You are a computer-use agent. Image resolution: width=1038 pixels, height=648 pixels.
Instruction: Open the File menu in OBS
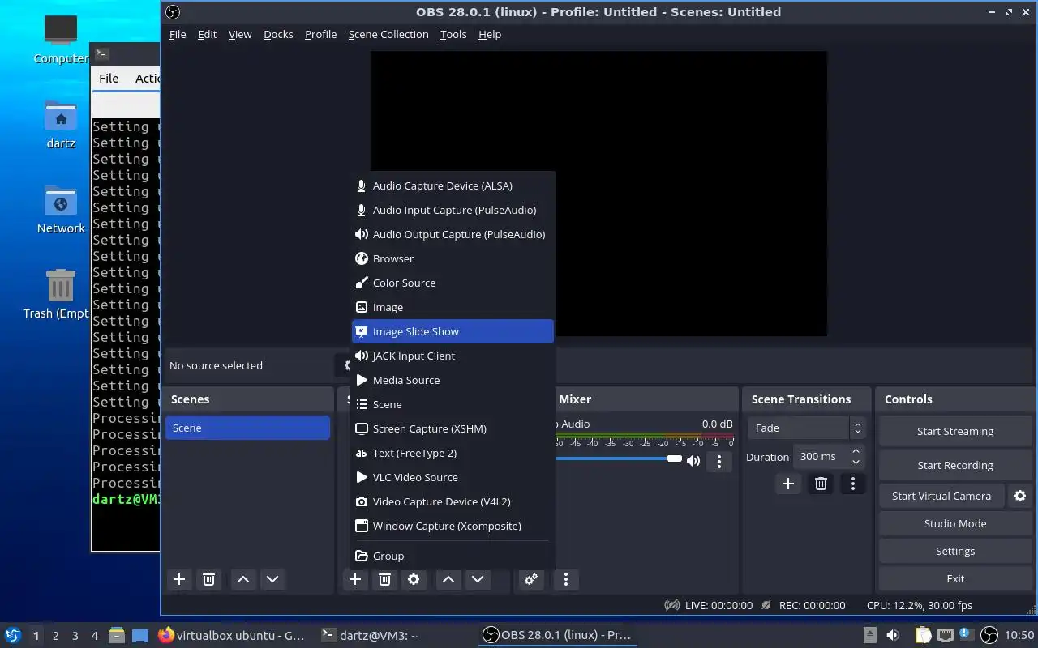point(178,34)
